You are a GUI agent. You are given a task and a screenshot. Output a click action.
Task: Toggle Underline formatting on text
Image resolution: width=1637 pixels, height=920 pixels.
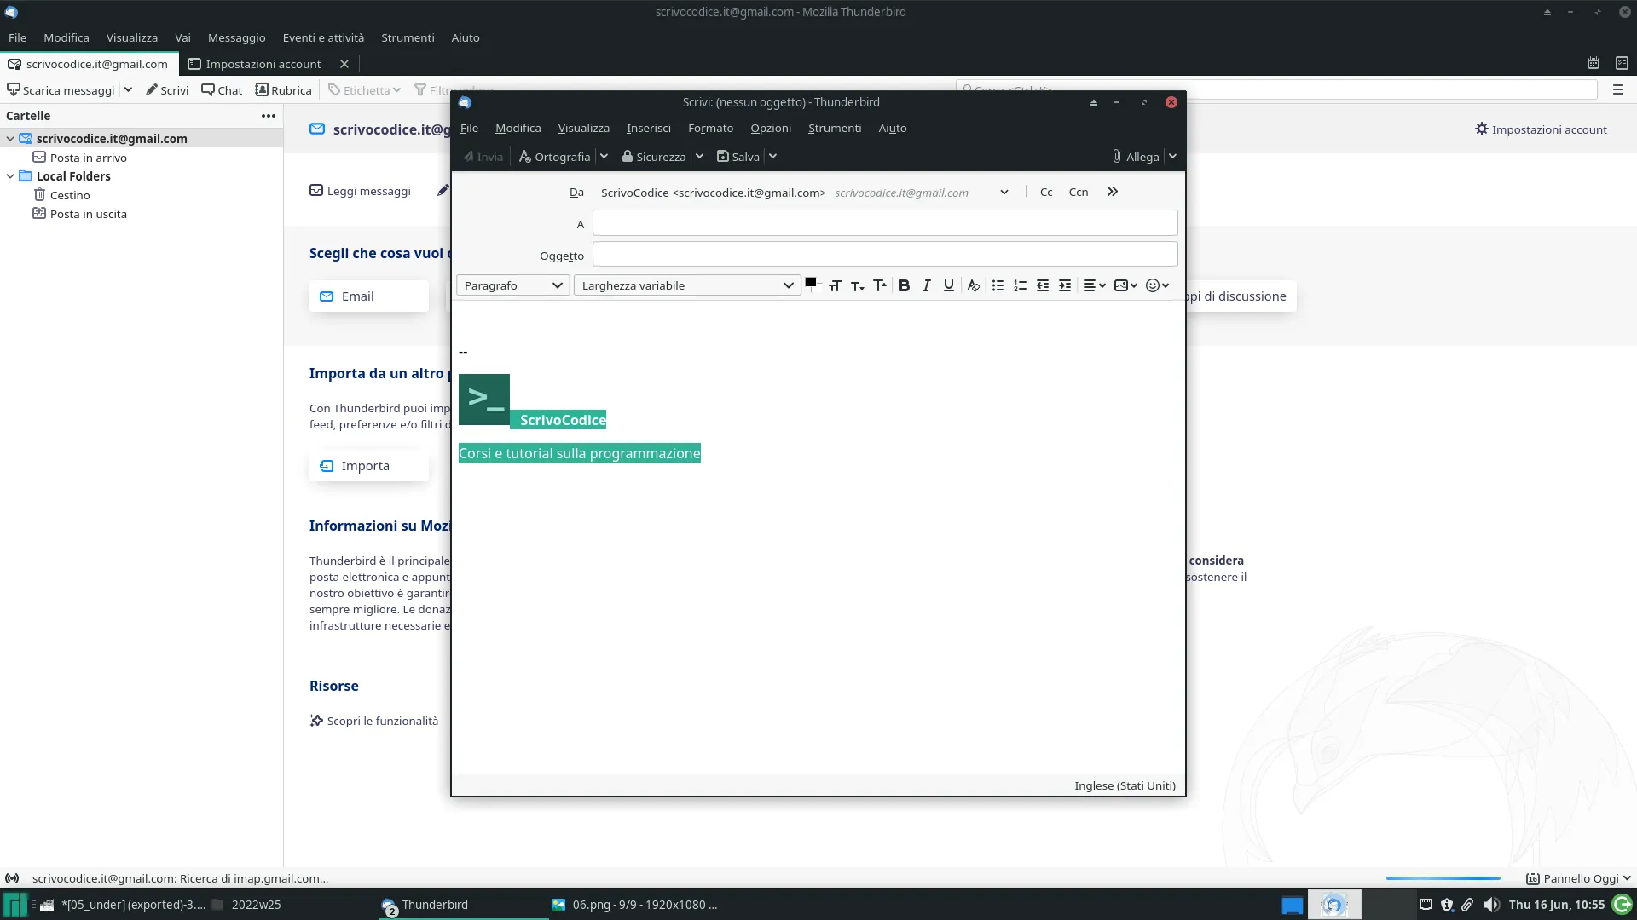tap(949, 285)
